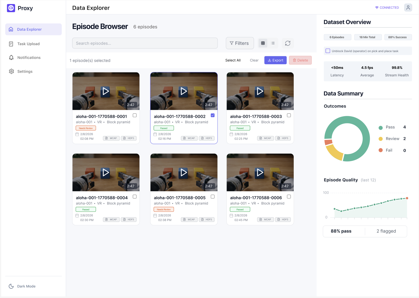Click the CONNECTED wifi status indicator
This screenshot has height=298, width=419.
(387, 8)
